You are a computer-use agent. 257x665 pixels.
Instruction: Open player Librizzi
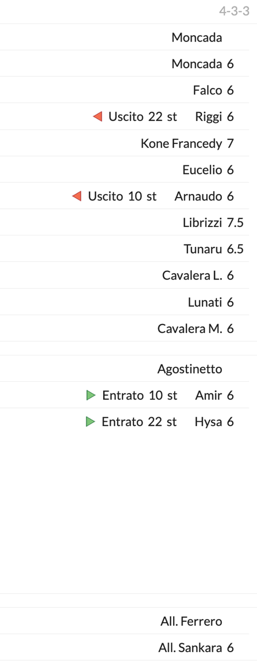coord(203,223)
